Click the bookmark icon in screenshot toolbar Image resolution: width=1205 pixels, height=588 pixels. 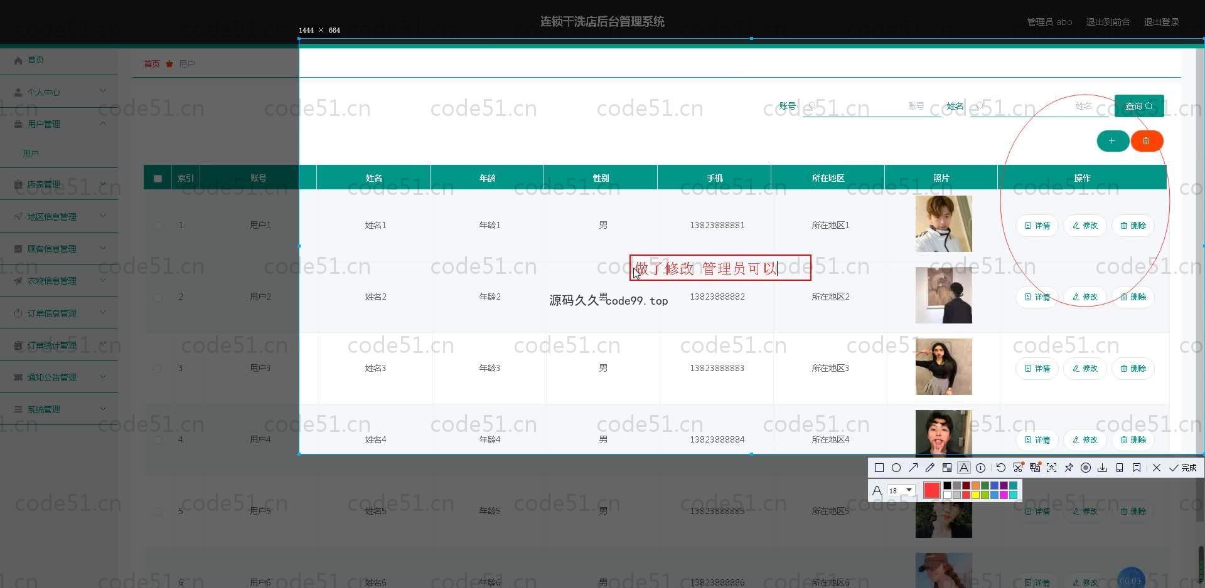1137,468
